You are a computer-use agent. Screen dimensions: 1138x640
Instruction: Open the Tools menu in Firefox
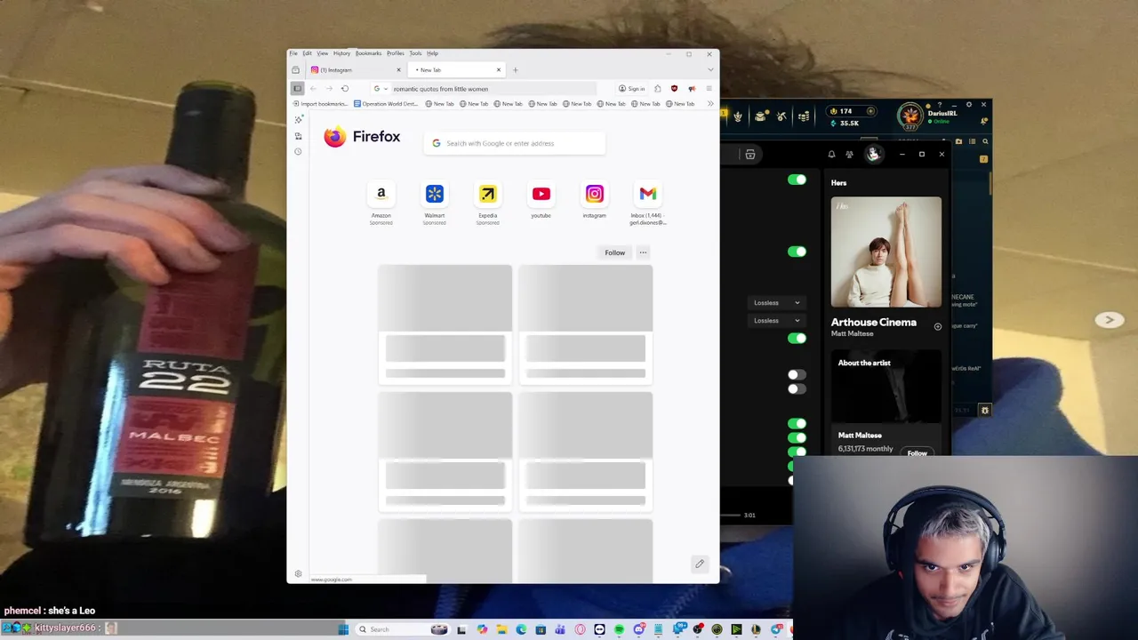415,53
